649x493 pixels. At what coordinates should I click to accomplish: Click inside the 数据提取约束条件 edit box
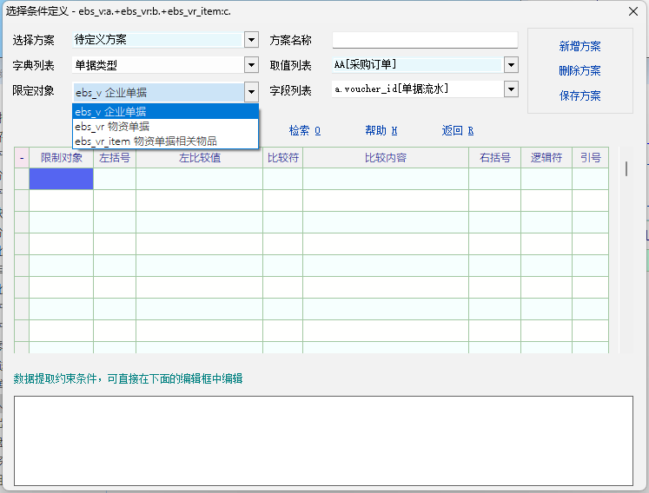pyautogui.click(x=323, y=440)
